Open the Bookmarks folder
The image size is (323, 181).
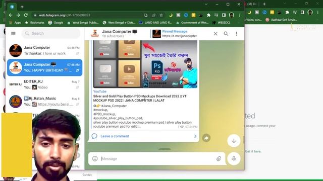click(35, 23)
